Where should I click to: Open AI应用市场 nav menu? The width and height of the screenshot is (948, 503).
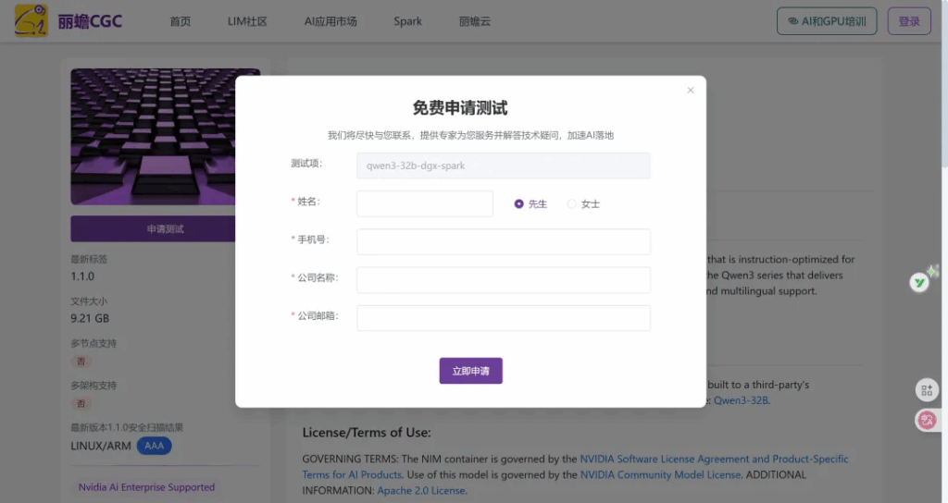(x=331, y=21)
